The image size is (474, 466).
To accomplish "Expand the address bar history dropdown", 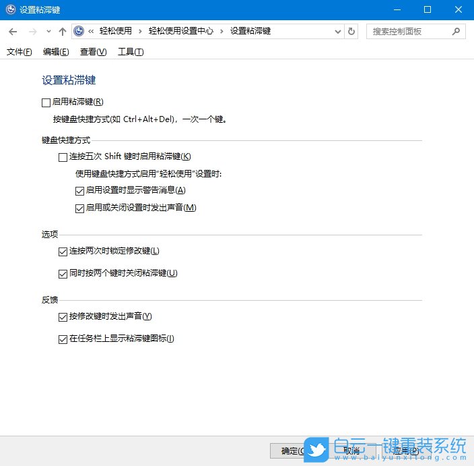I will (338, 32).
